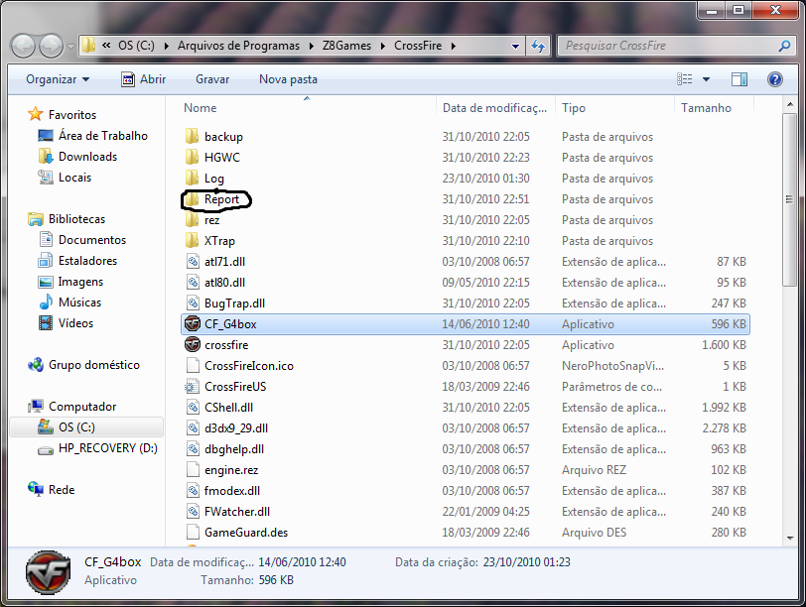Sort by the Nome column header

click(200, 108)
